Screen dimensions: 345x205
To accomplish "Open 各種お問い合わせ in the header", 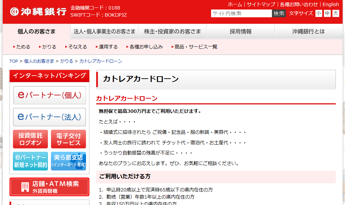I will (x=299, y=4).
